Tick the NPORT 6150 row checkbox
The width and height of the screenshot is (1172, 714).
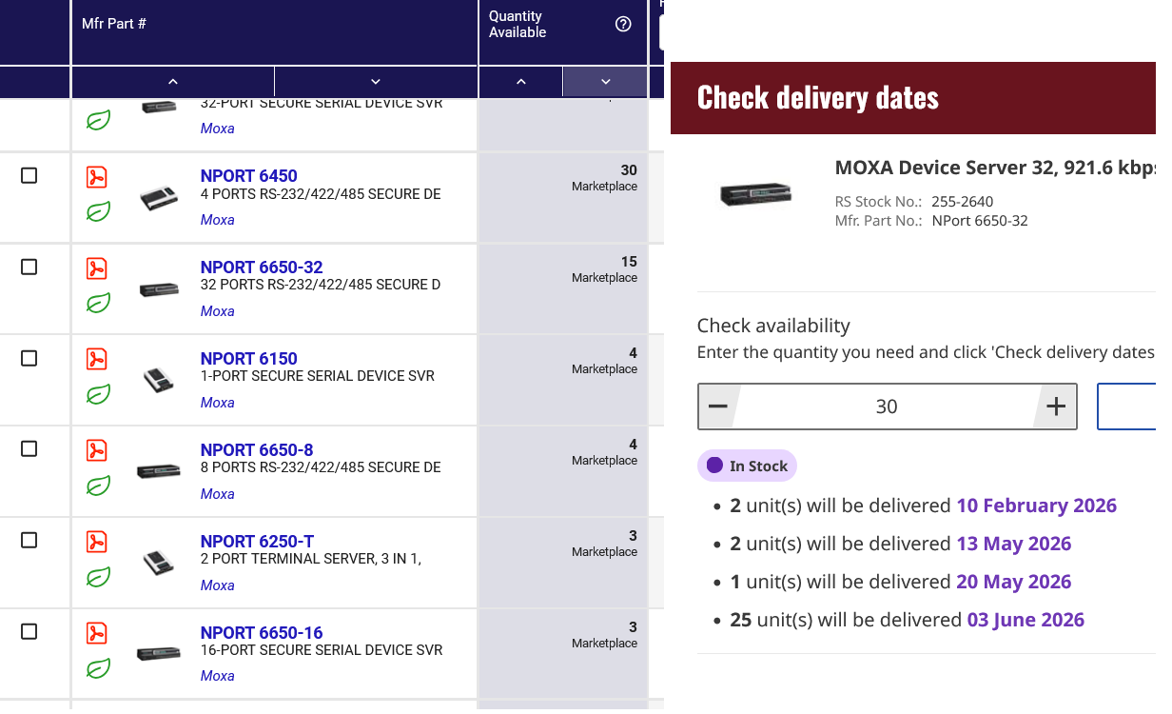(x=29, y=358)
